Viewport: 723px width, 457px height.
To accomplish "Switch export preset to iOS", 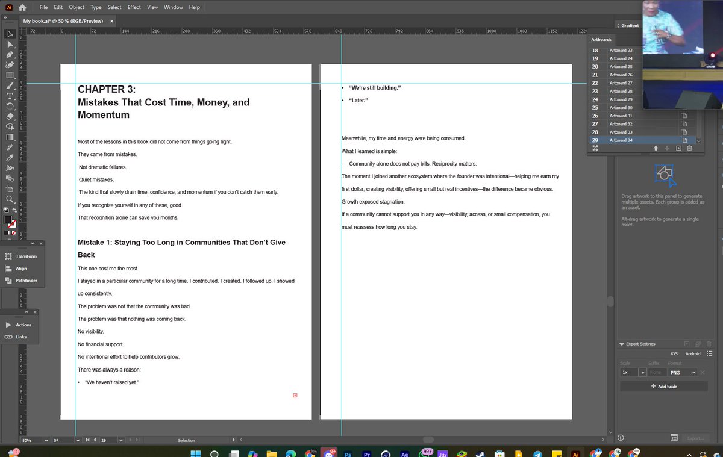I will (x=674, y=353).
